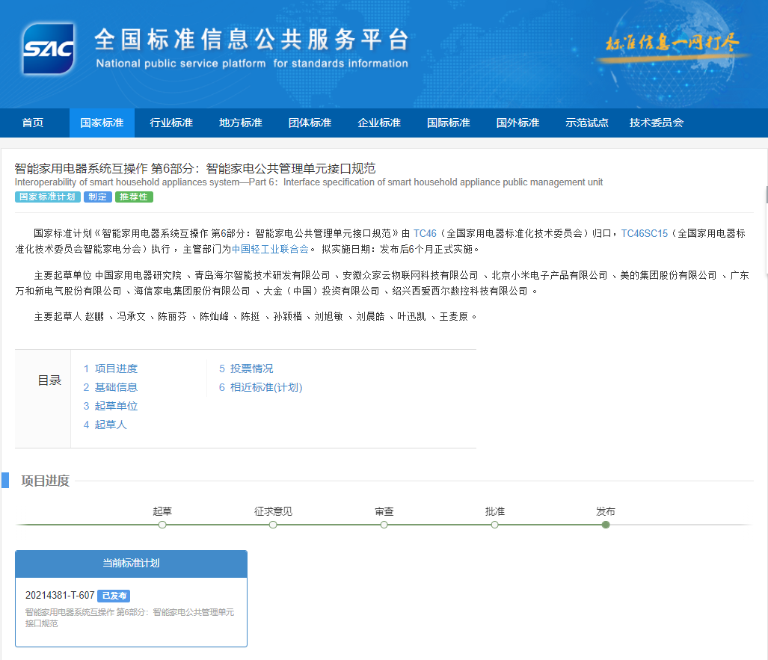Open the 企业标准 tab
Viewport: 768px width, 660px height.
[379, 123]
